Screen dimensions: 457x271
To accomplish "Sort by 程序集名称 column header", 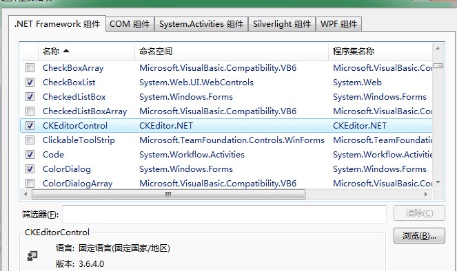I will (380, 52).
